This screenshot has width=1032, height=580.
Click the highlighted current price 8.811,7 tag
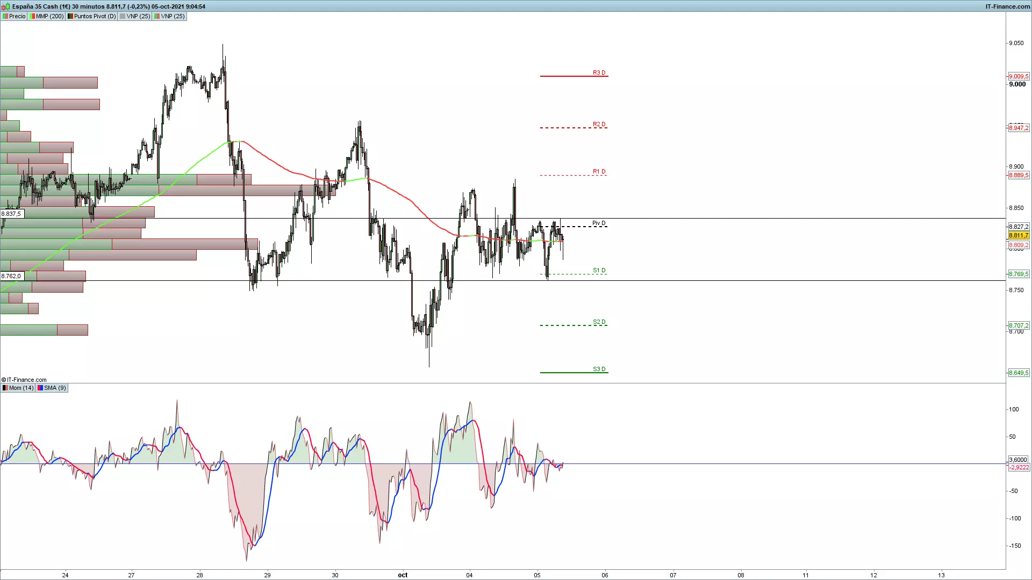pos(1019,235)
